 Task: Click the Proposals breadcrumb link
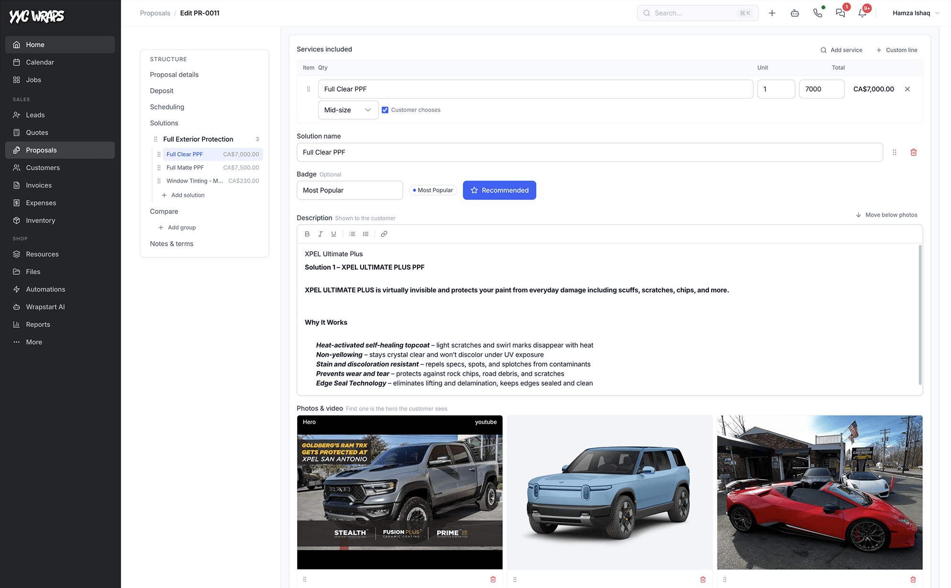[x=155, y=13]
